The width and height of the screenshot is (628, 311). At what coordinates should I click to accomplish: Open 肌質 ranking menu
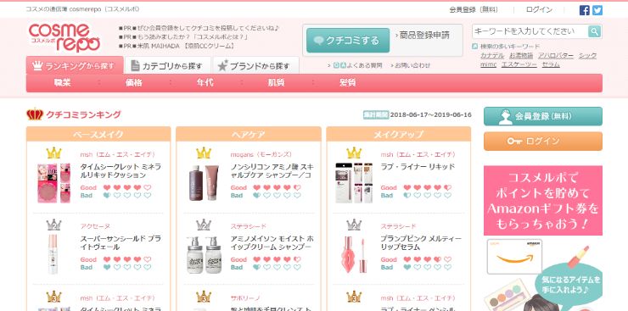[x=277, y=83]
